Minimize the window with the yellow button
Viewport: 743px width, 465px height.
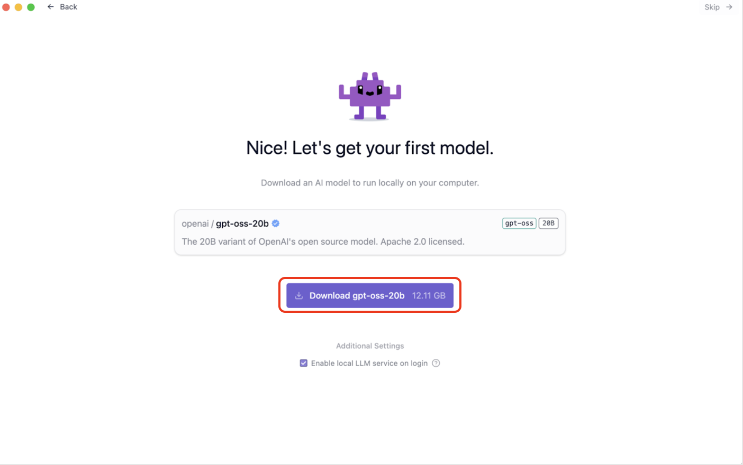coord(19,7)
